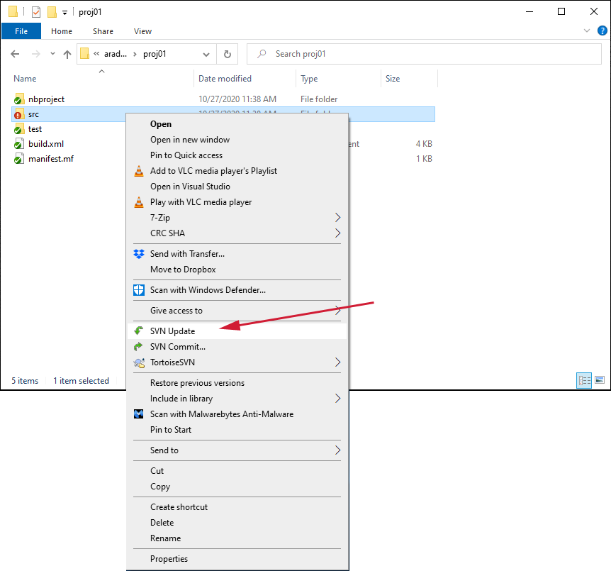Click the Dropbox icon beside Send with Transfer

click(138, 254)
